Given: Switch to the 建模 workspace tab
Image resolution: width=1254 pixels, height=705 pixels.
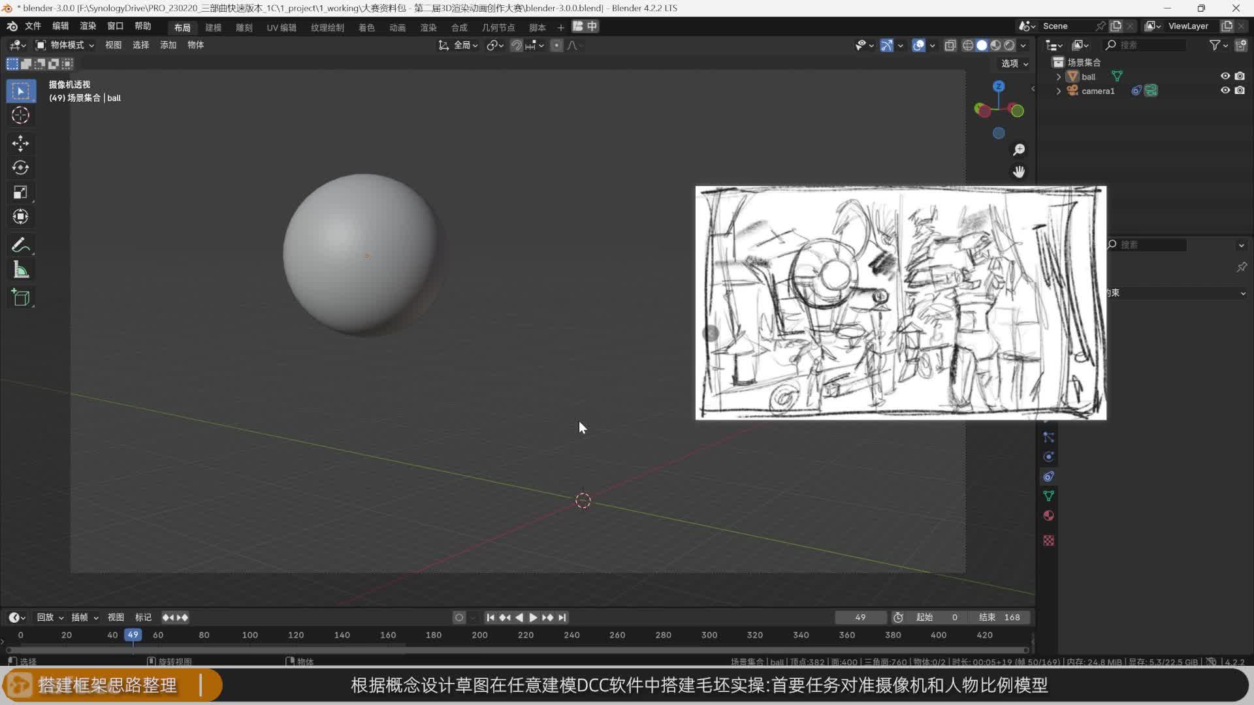Looking at the screenshot, I should pyautogui.click(x=213, y=27).
